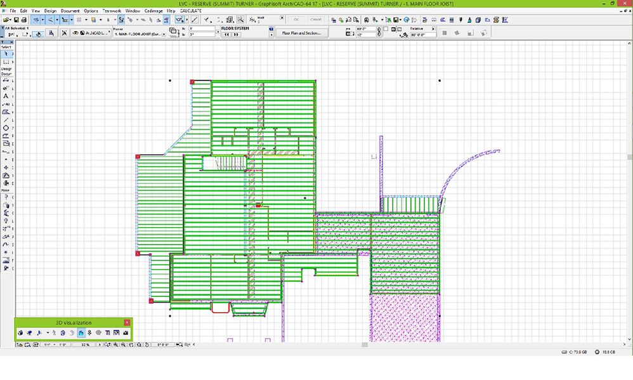Open the Teamwork menu
Image resolution: width=633 pixels, height=380 pixels.
(111, 11)
